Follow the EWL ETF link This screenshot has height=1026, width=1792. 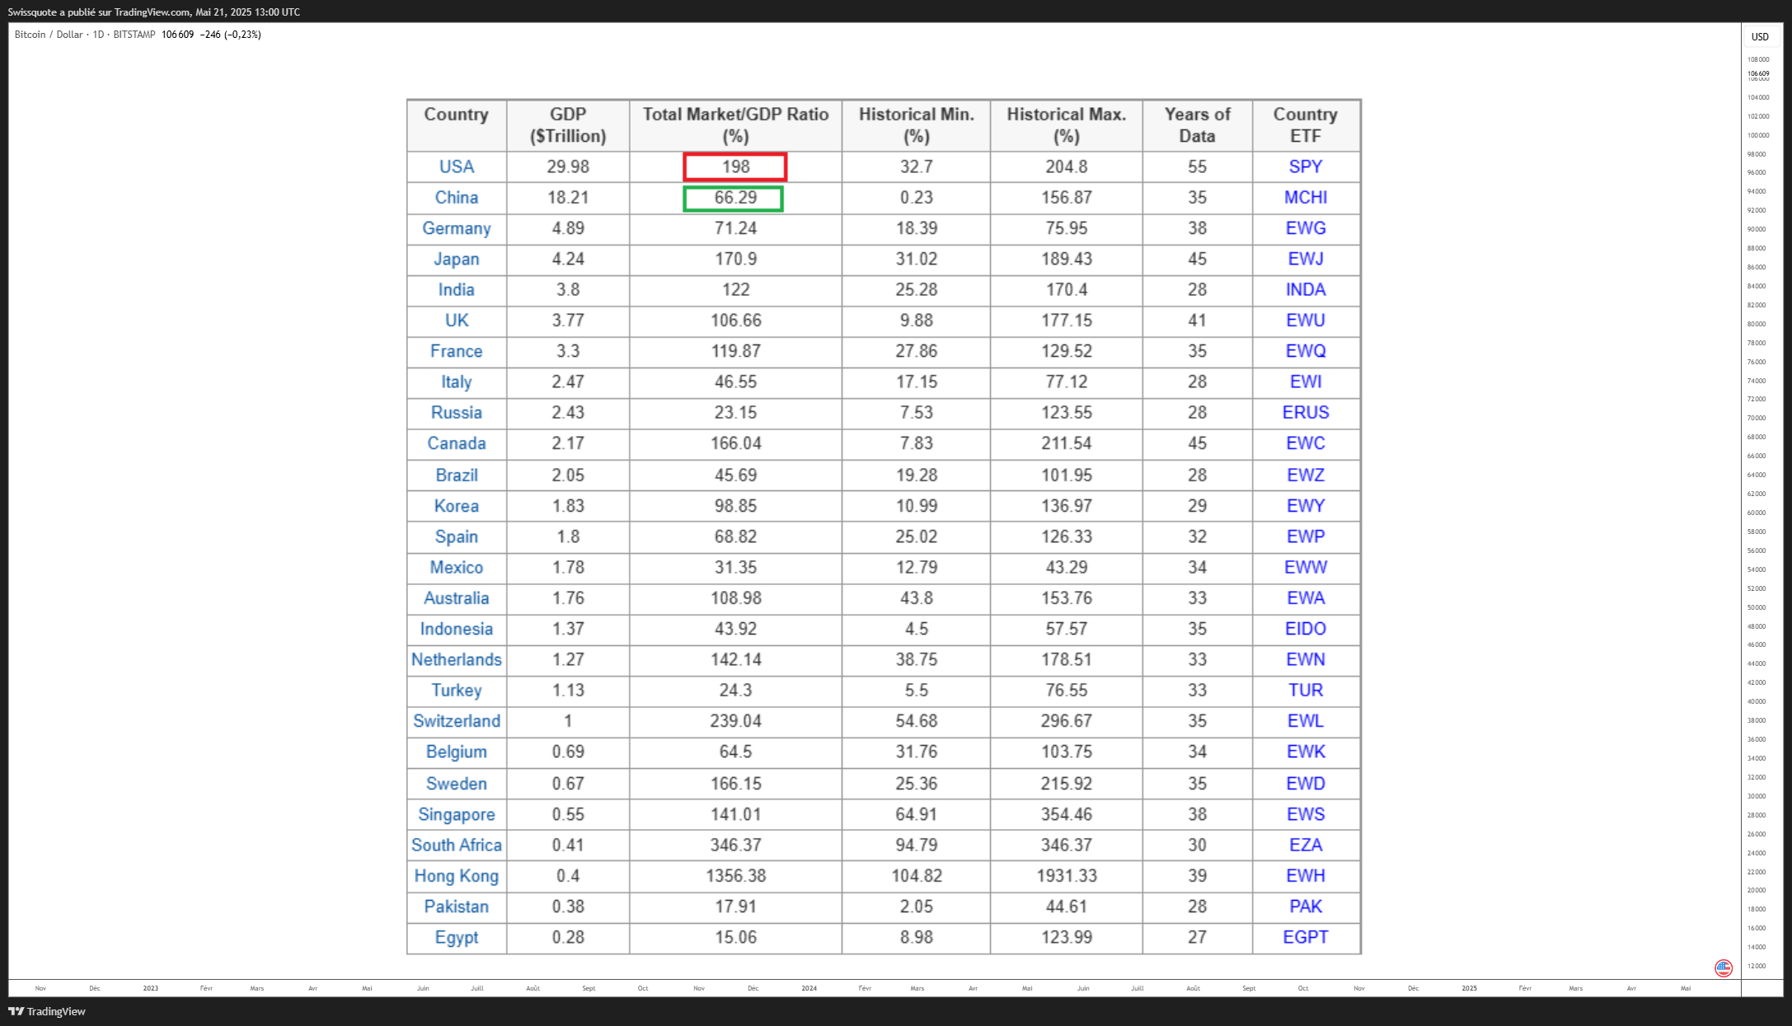[1306, 721]
